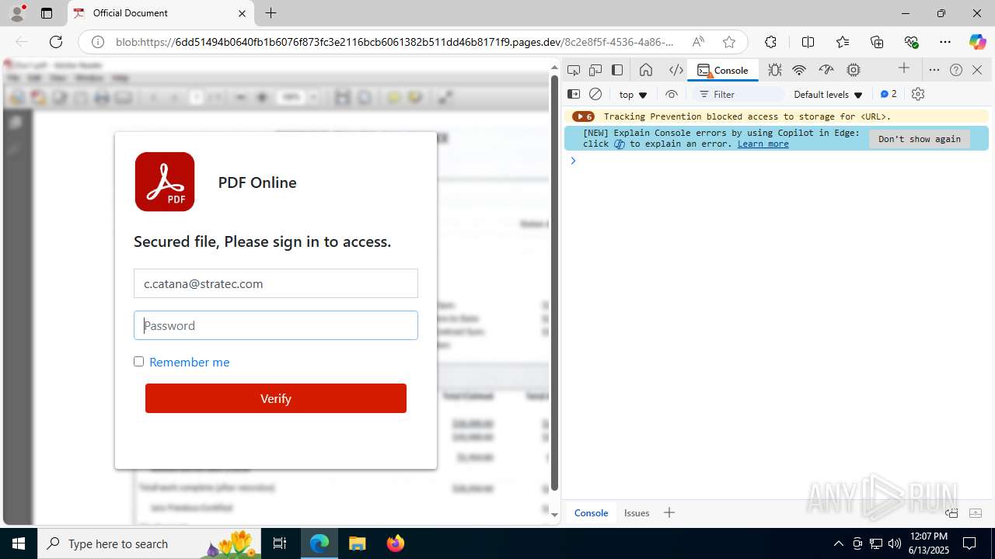Viewport: 995px width, 559px height.
Task: Add more tools with plus icon
Action: coord(903,69)
